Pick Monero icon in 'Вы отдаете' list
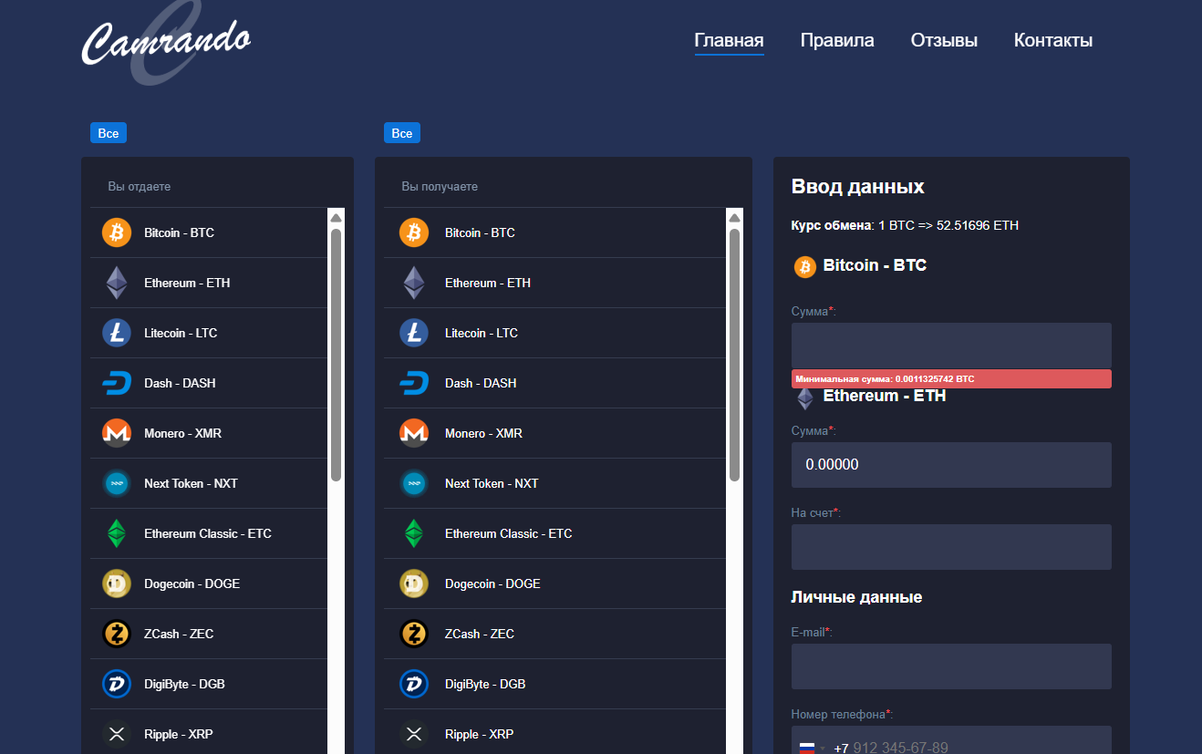1202x754 pixels. (117, 433)
